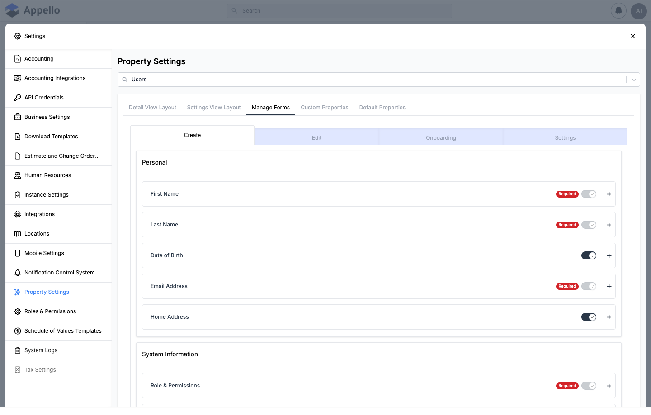The image size is (651, 415).
Task: Close the Settings dialog
Action: 633,36
